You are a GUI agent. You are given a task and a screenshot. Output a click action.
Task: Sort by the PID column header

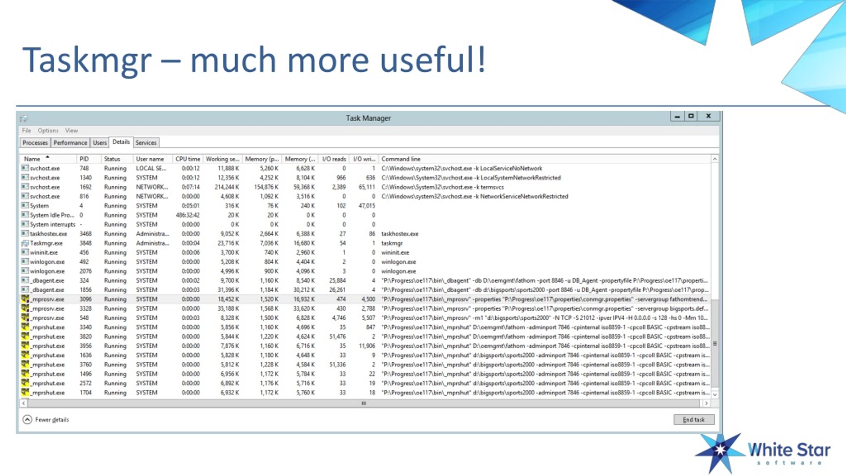point(89,159)
